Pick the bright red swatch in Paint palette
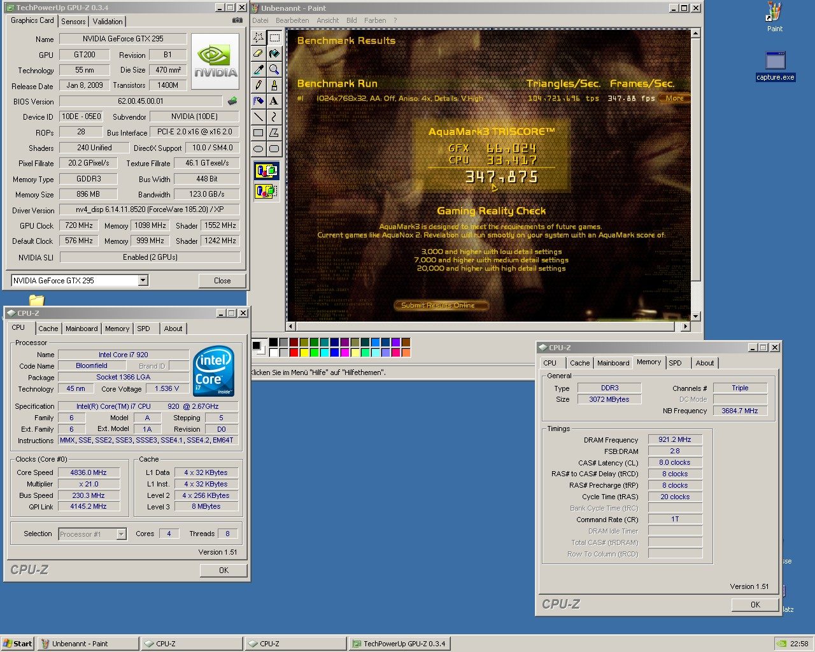 [294, 352]
